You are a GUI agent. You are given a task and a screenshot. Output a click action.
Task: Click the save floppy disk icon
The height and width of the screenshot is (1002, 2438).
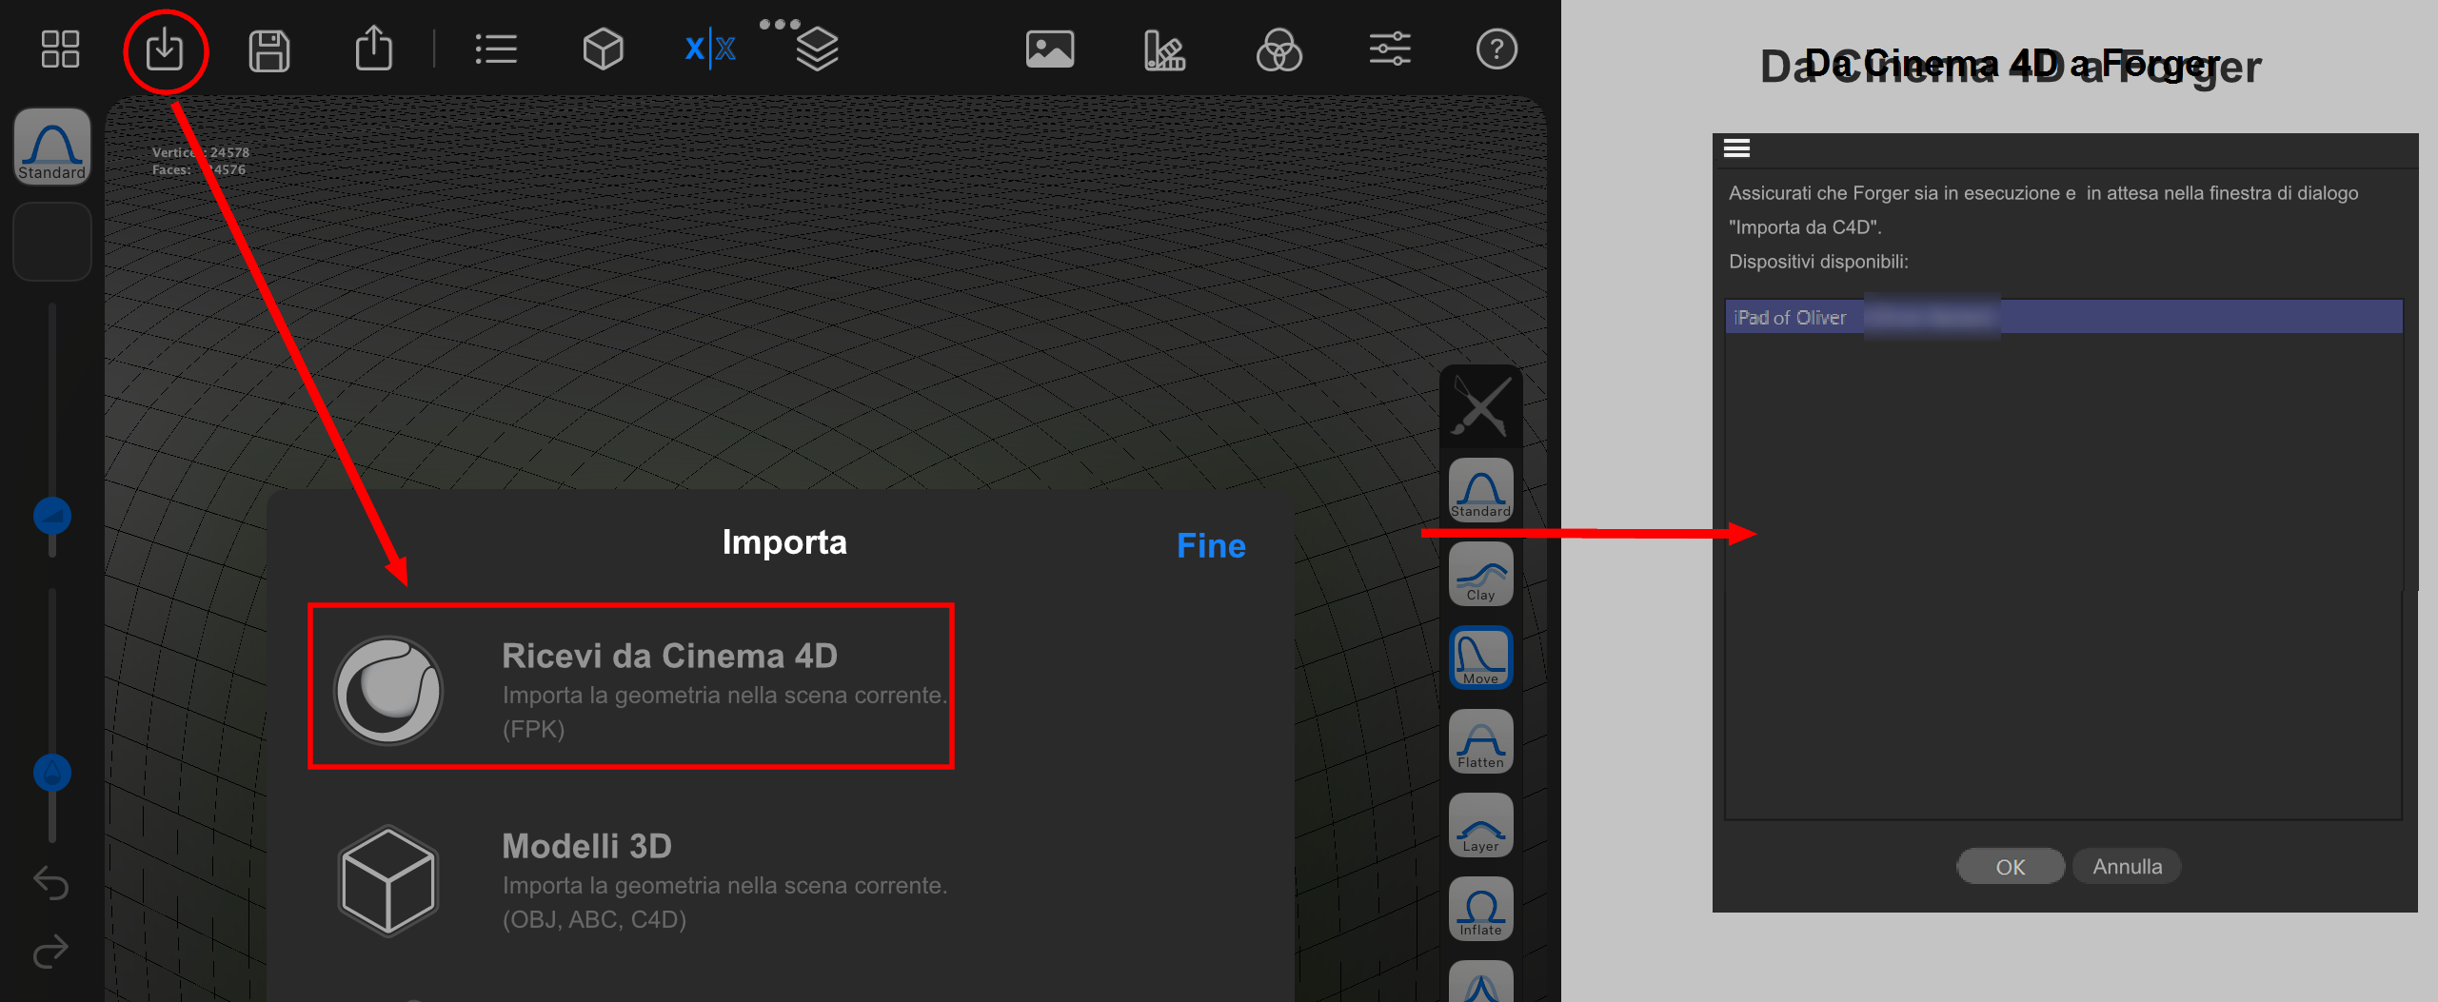pyautogui.click(x=269, y=50)
